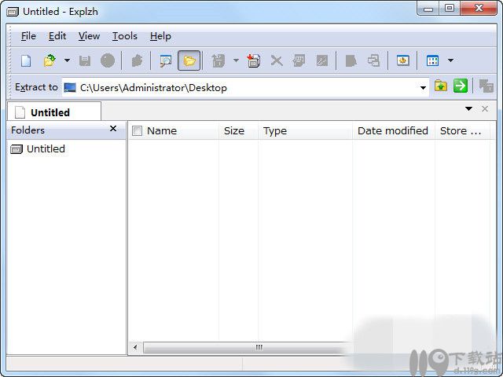Toggle the select-all checkbox beside Name

(x=137, y=131)
